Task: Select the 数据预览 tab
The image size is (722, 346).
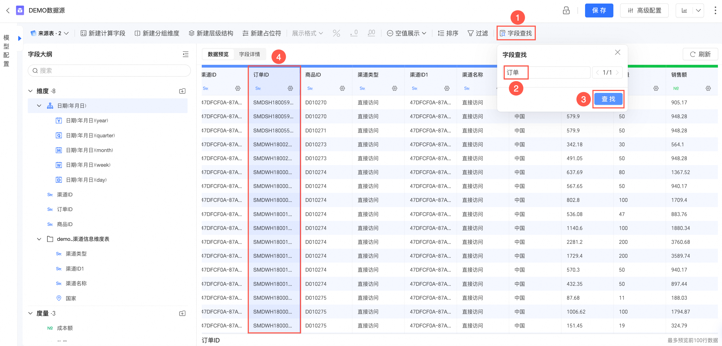Action: [218, 54]
